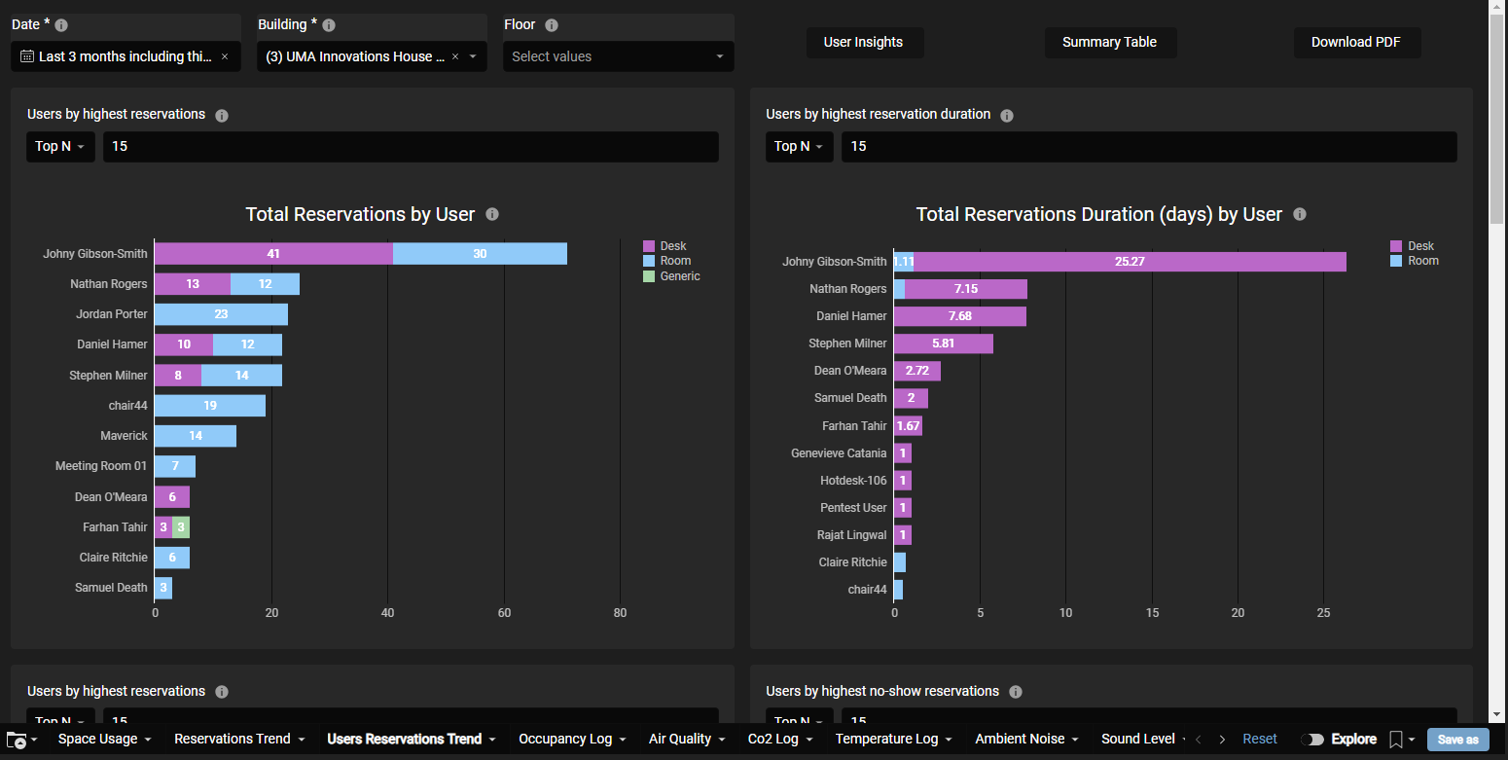This screenshot has width=1508, height=760.
Task: Open the Floor Select values dropdown
Action: click(x=618, y=56)
